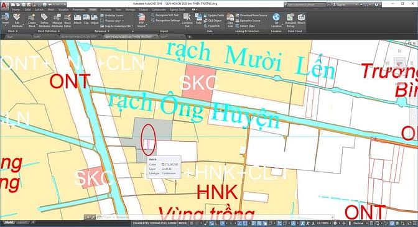
Task: Open the Snap to Underlays ON dropdown
Action: click(x=116, y=26)
